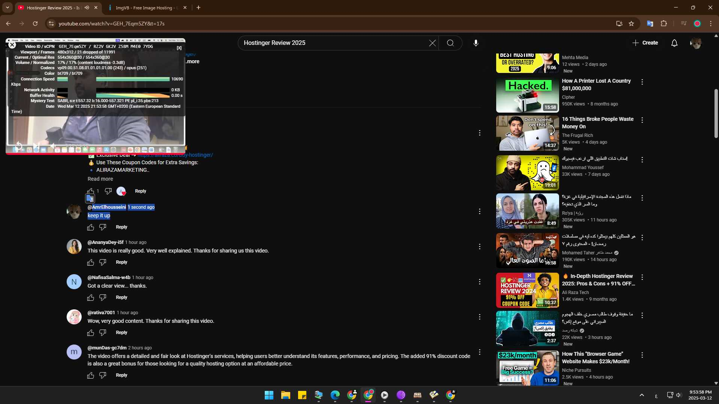Show hidden system tray icons

[641, 395]
